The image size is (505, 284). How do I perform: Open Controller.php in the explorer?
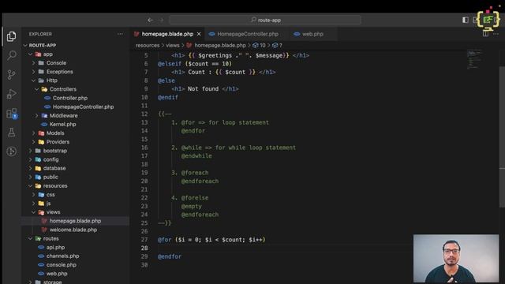(x=70, y=98)
